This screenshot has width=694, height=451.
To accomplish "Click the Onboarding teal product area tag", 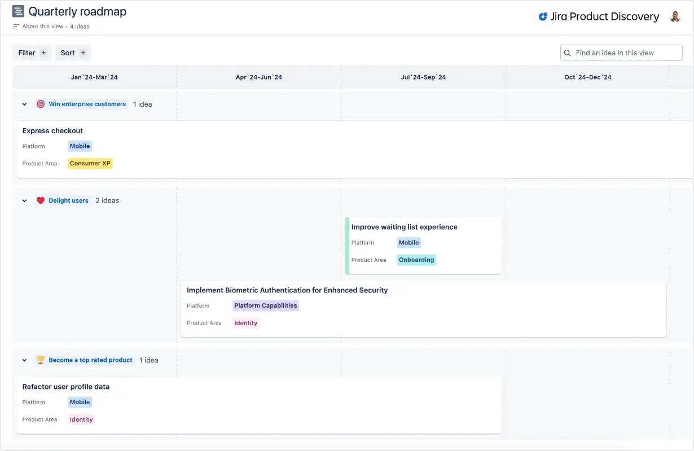I will pos(416,260).
